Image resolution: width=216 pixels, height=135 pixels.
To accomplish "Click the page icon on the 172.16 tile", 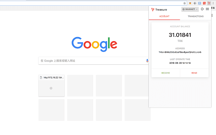I will 41,78.
